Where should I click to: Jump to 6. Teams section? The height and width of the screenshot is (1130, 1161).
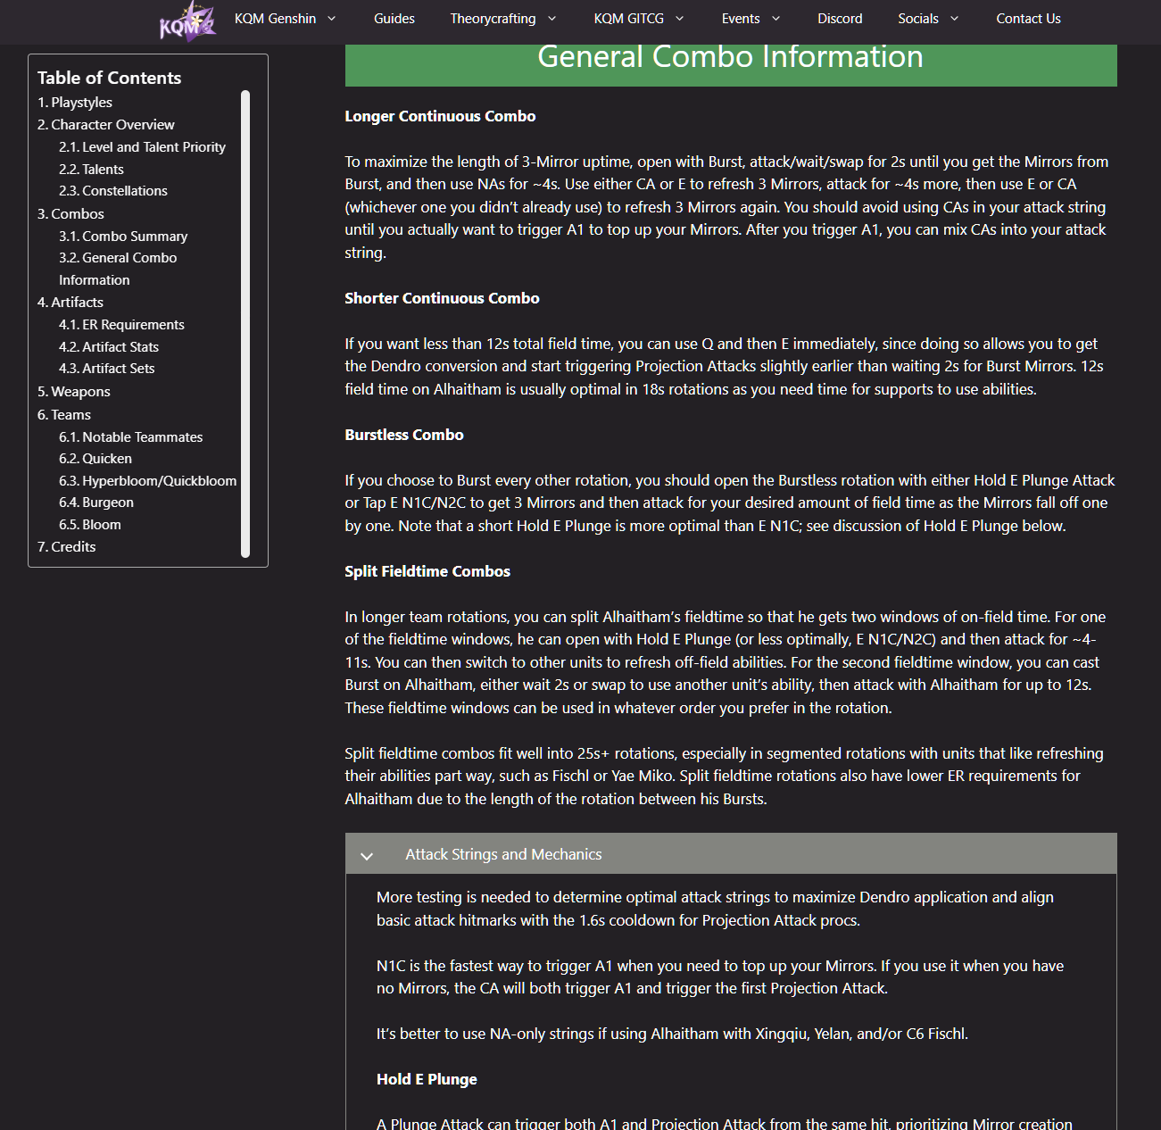64,415
